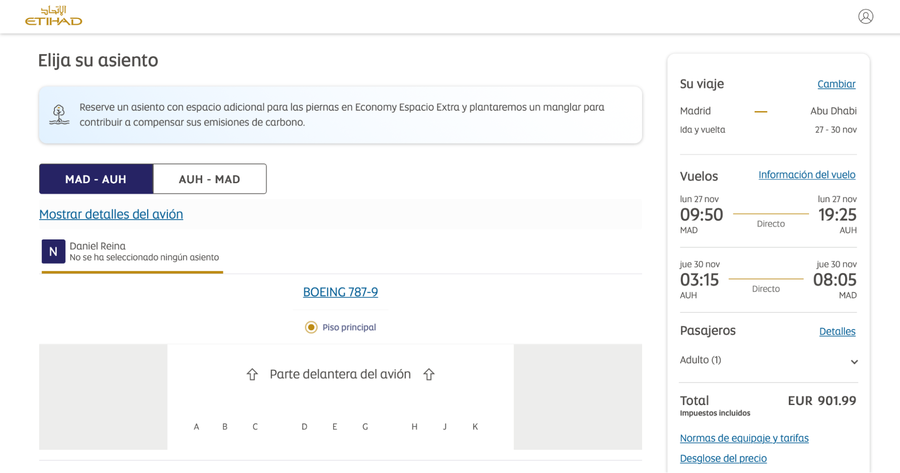Click the Etihad logo
900x473 pixels.
pyautogui.click(x=54, y=16)
